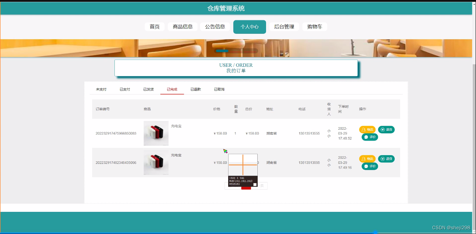Switch to the 已支付 orders tab
The width and height of the screenshot is (476, 234).
(x=125, y=89)
